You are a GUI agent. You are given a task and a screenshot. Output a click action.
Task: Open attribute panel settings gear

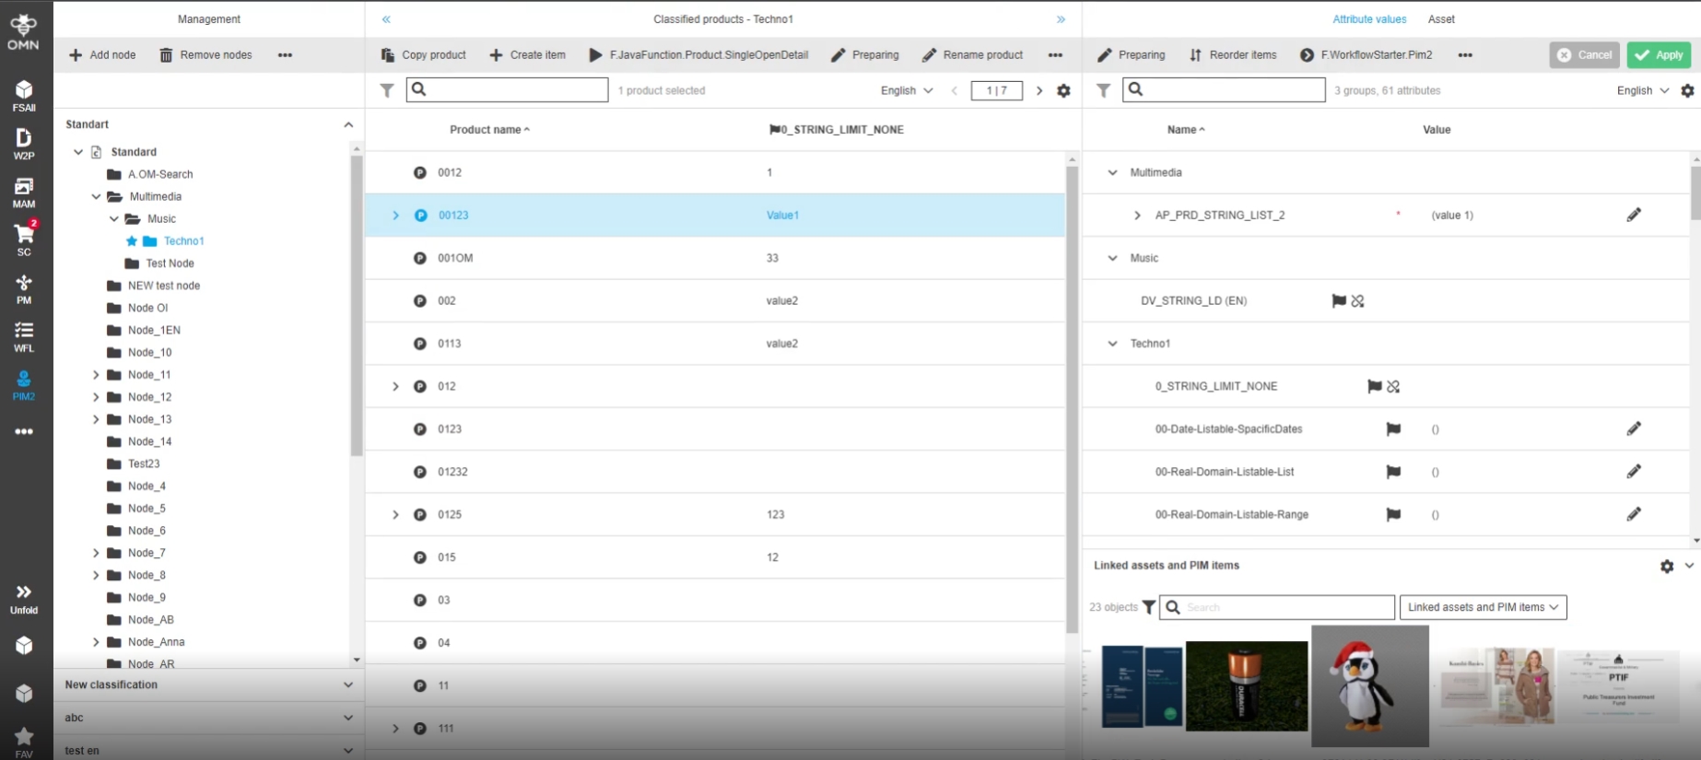pyautogui.click(x=1687, y=90)
